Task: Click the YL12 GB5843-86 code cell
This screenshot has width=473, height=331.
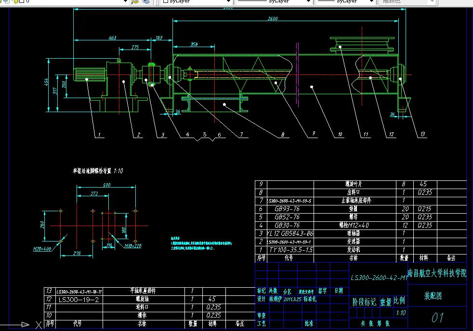Action: [290, 233]
